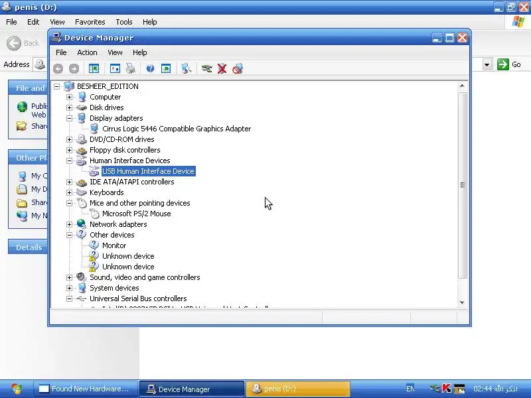
Task: Select the Monitor entry under Other devices
Action: [114, 245]
